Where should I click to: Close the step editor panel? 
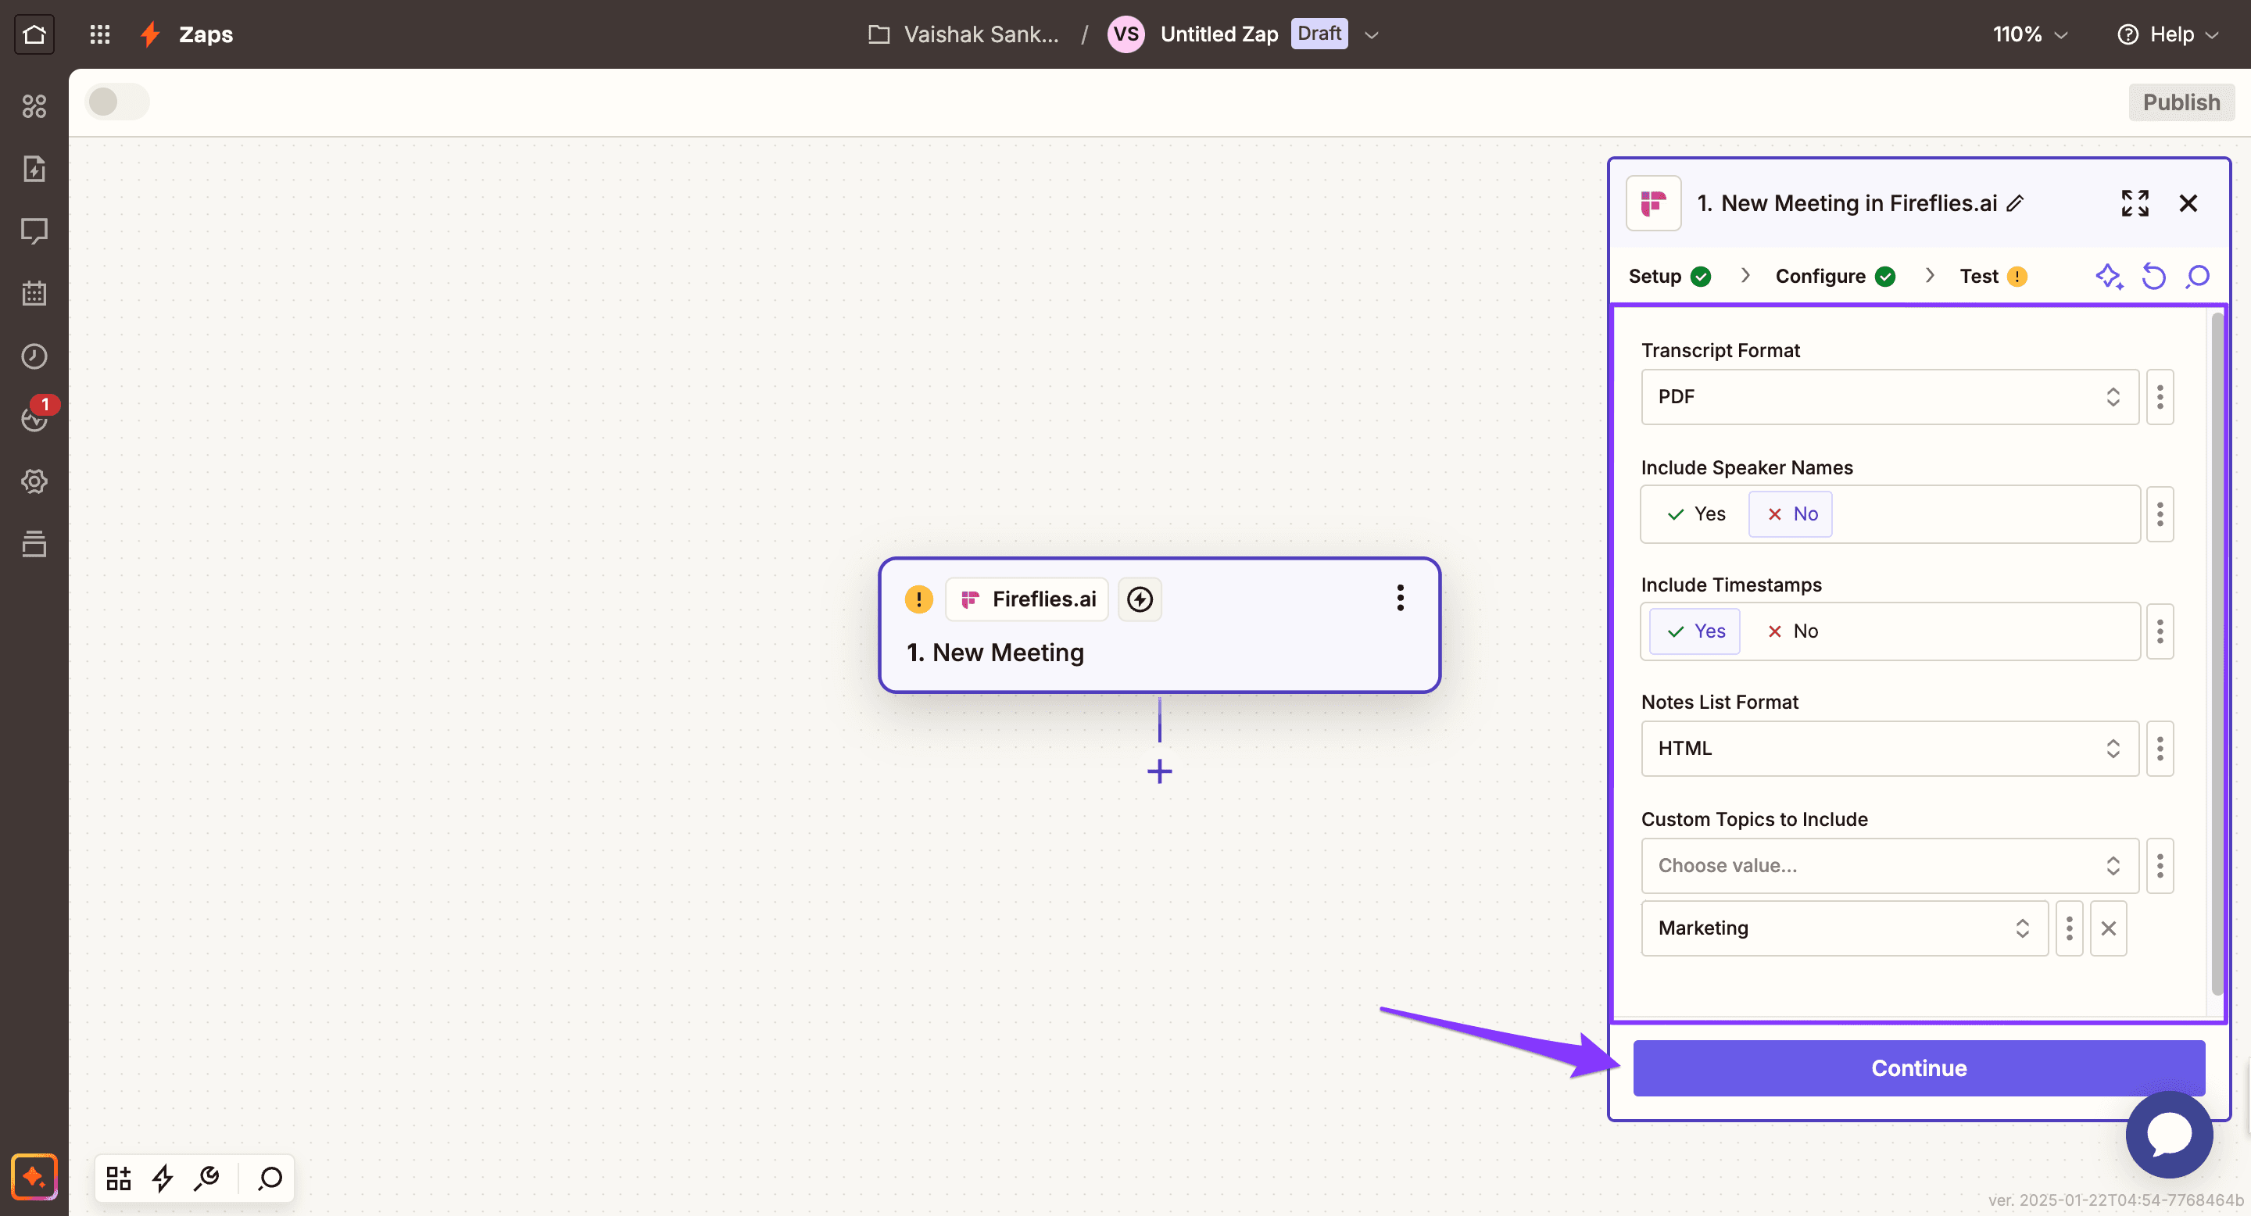click(2187, 202)
